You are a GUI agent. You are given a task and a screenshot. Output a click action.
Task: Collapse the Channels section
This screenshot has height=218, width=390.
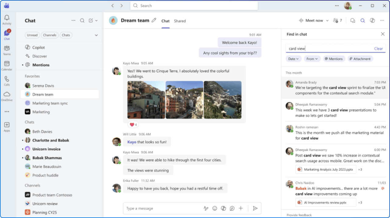32,185
